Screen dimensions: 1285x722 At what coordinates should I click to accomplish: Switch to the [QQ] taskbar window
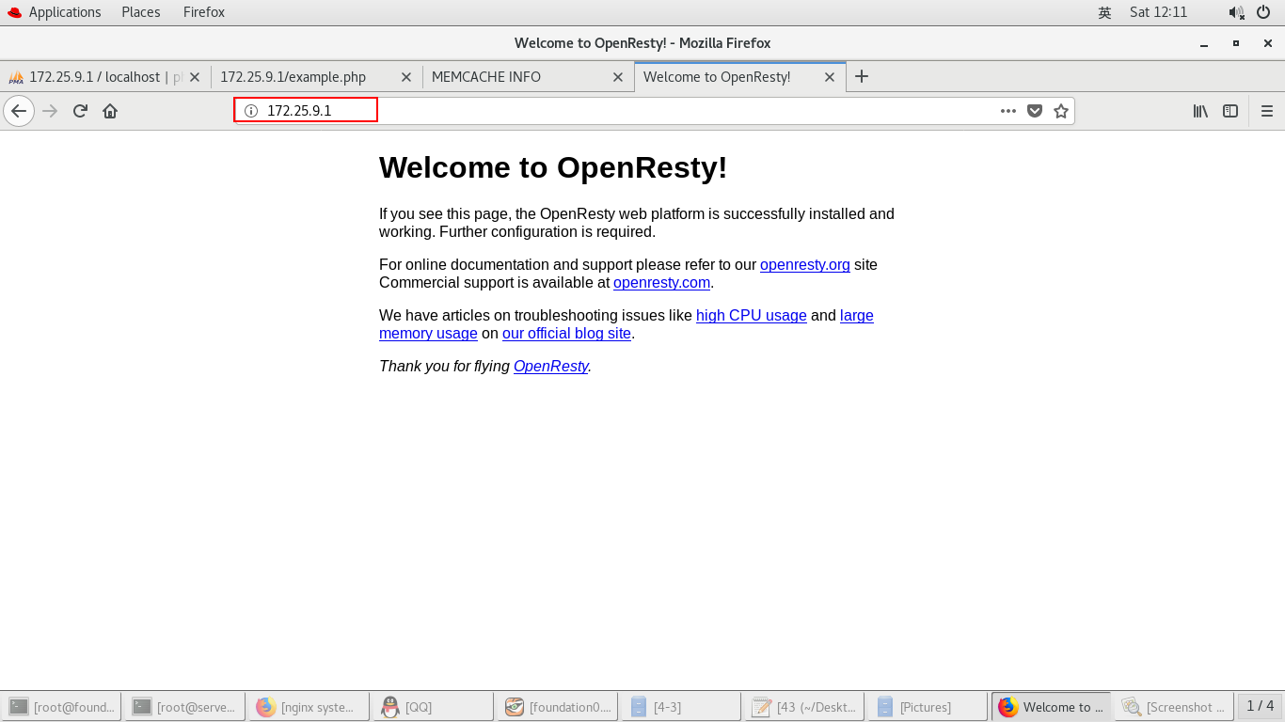click(434, 707)
